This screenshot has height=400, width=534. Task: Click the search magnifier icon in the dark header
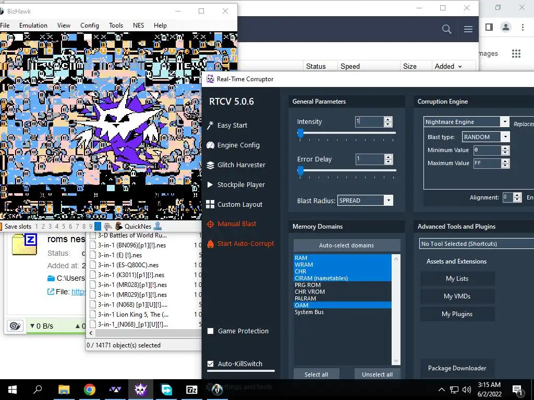pyautogui.click(x=446, y=29)
